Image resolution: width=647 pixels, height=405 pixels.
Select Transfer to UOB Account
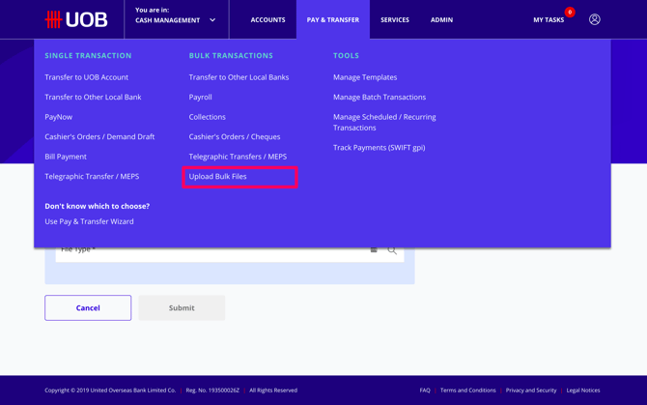click(86, 77)
